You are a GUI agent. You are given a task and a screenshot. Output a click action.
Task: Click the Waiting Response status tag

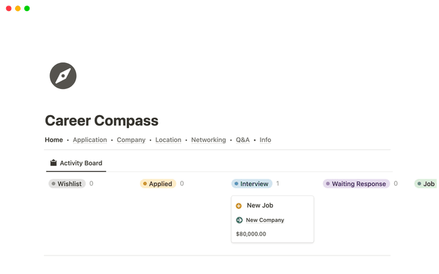pyautogui.click(x=356, y=184)
